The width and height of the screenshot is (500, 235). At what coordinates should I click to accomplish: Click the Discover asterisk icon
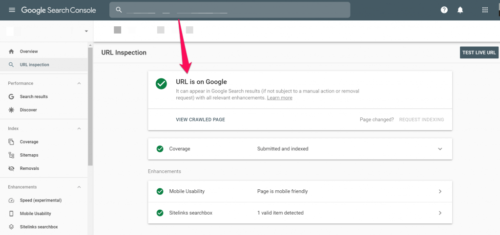(x=11, y=110)
